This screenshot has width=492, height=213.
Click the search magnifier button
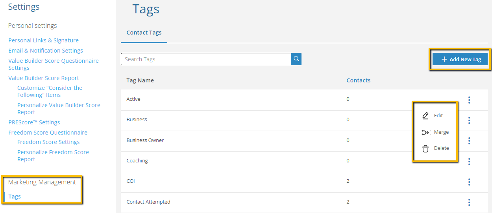tap(296, 59)
